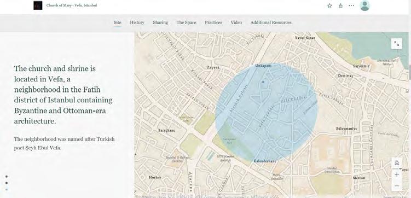Image resolution: width=411 pixels, height=198 pixels.
Task: Open the share icon in the header
Action: point(340,5)
